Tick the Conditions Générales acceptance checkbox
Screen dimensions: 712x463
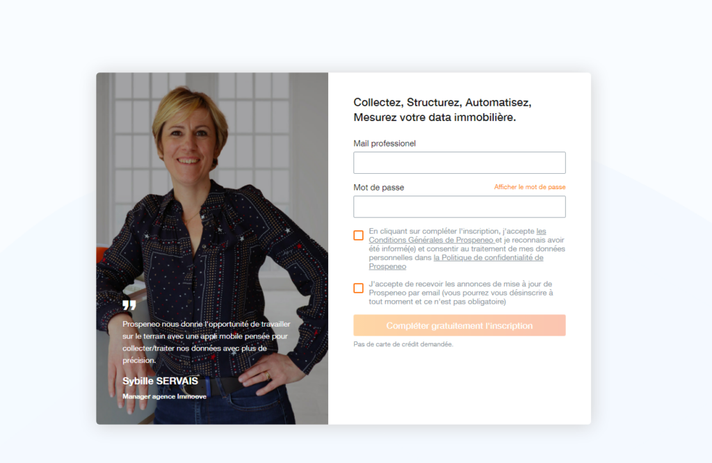coord(358,235)
